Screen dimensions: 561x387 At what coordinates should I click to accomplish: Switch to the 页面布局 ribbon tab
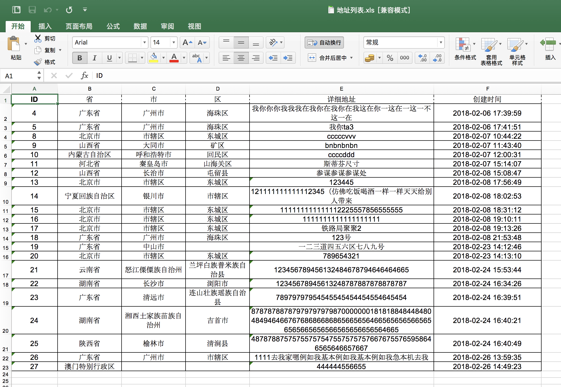[79, 26]
